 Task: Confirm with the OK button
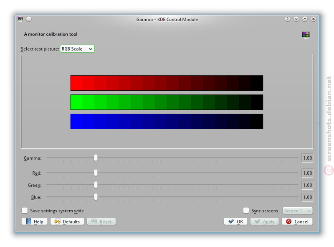pos(235,222)
